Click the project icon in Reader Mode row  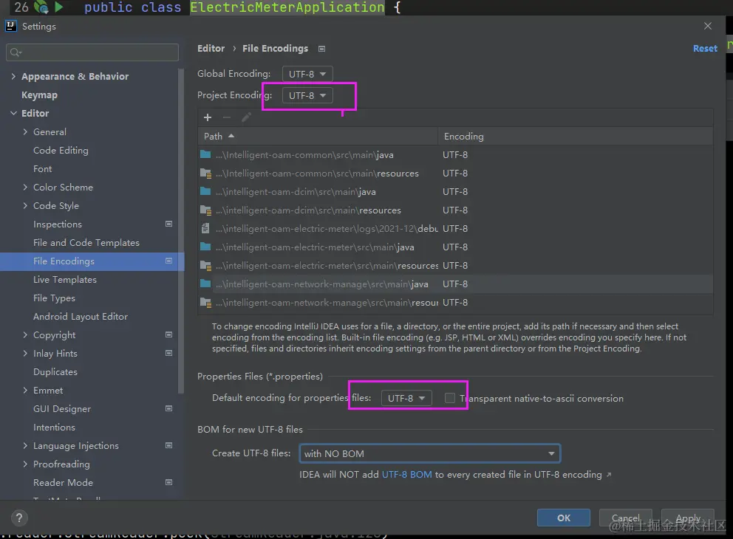coord(168,482)
